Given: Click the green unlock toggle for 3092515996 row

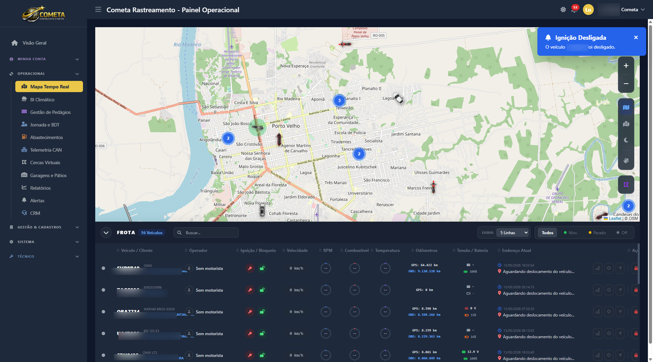Looking at the screenshot, I should click(262, 290).
